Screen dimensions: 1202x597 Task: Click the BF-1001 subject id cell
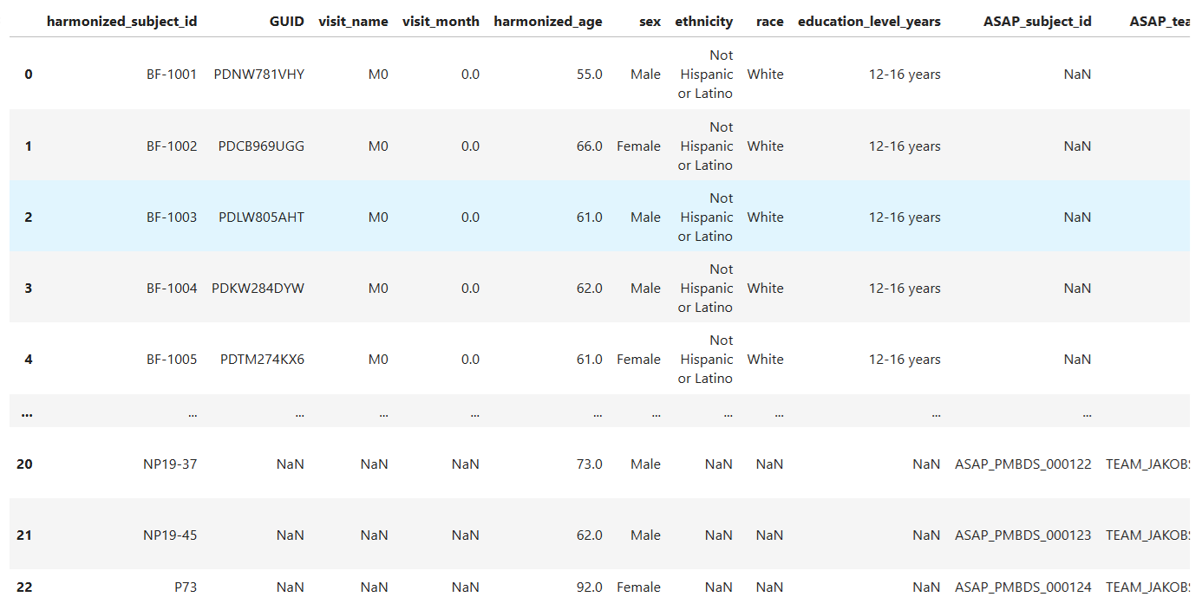(172, 74)
